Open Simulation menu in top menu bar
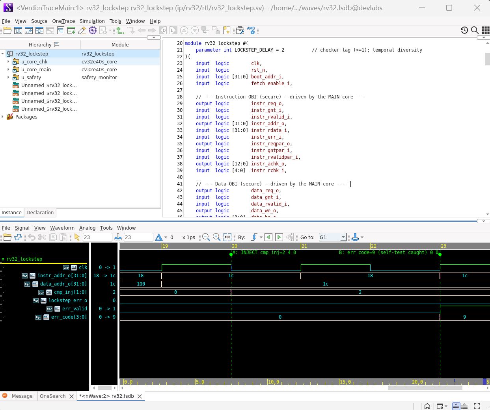The width and height of the screenshot is (490, 410). 92,21
